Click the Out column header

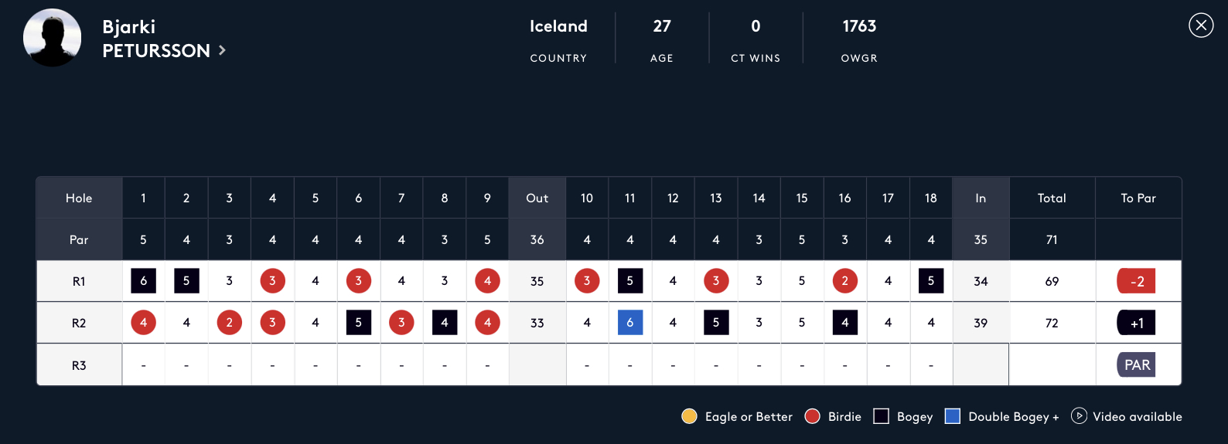[537, 198]
